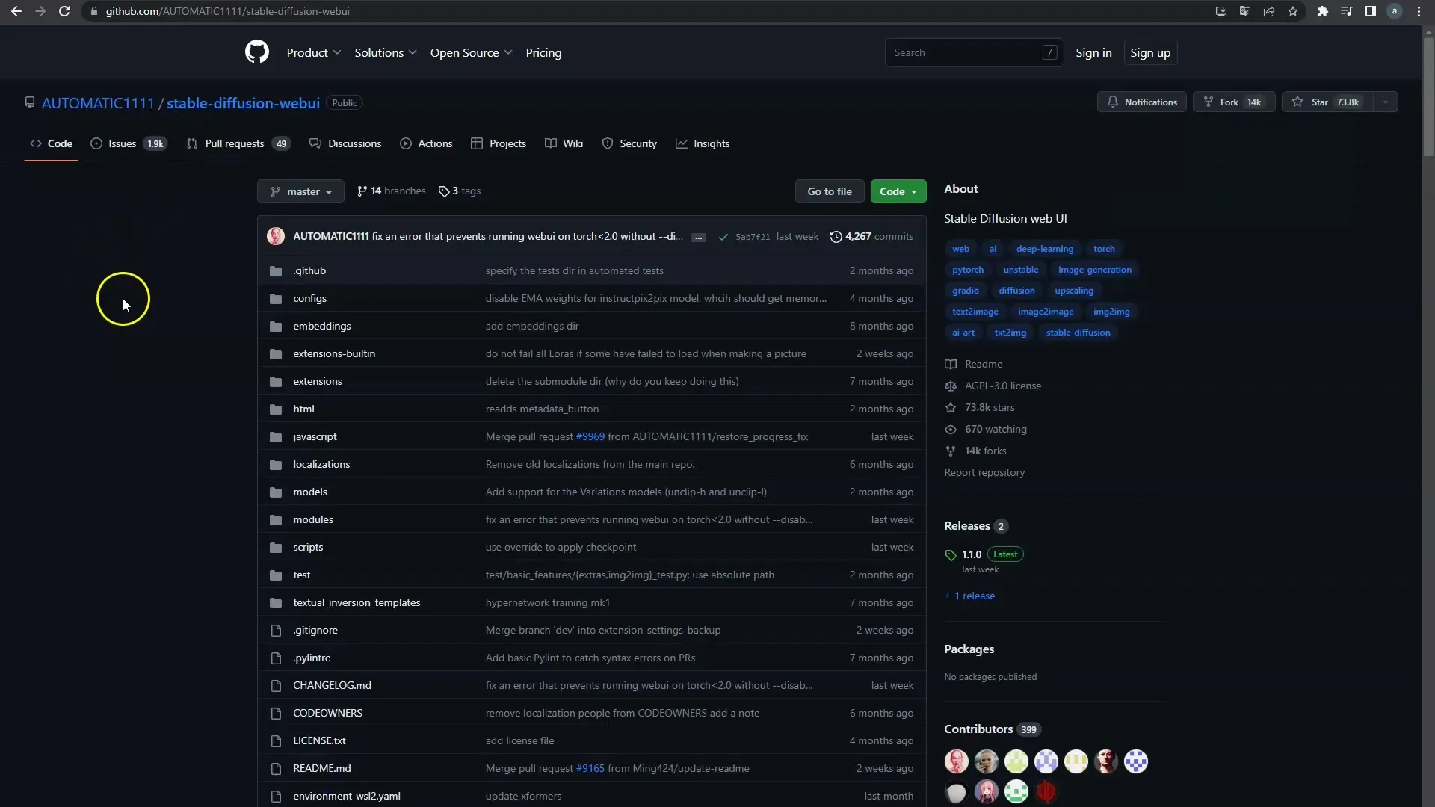Viewport: 1435px width, 807px height.
Task: Click the Go to file button
Action: point(830,191)
